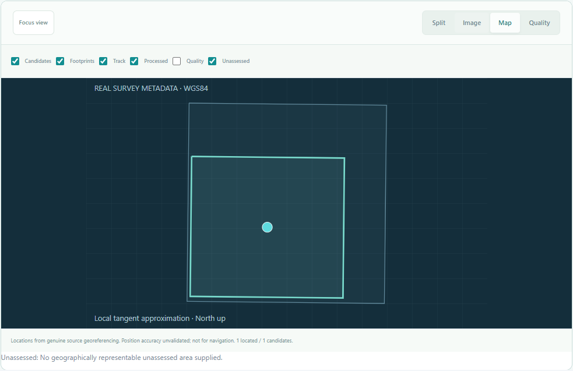Enable the Quality layer checkbox
The height and width of the screenshot is (371, 573).
click(x=177, y=61)
